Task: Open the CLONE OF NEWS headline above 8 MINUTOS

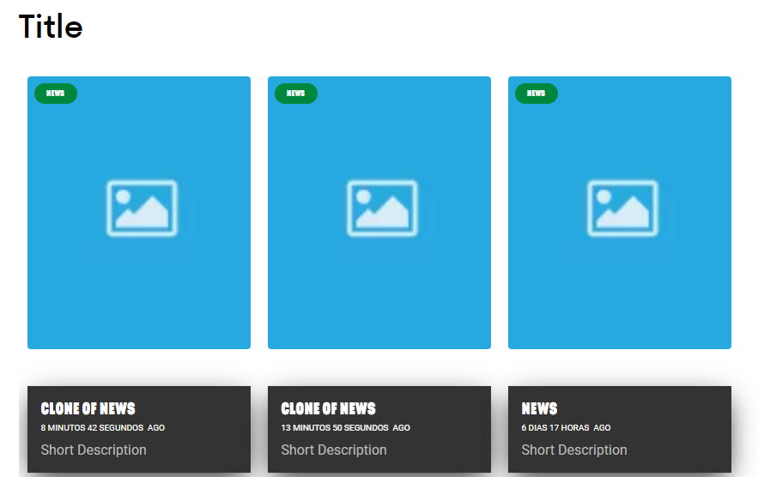Action: pyautogui.click(x=88, y=409)
